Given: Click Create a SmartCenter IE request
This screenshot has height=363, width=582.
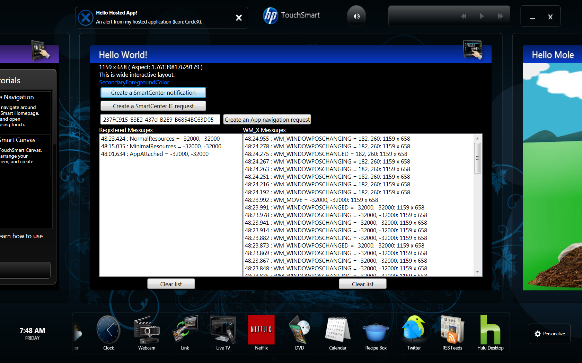Looking at the screenshot, I should (x=153, y=106).
